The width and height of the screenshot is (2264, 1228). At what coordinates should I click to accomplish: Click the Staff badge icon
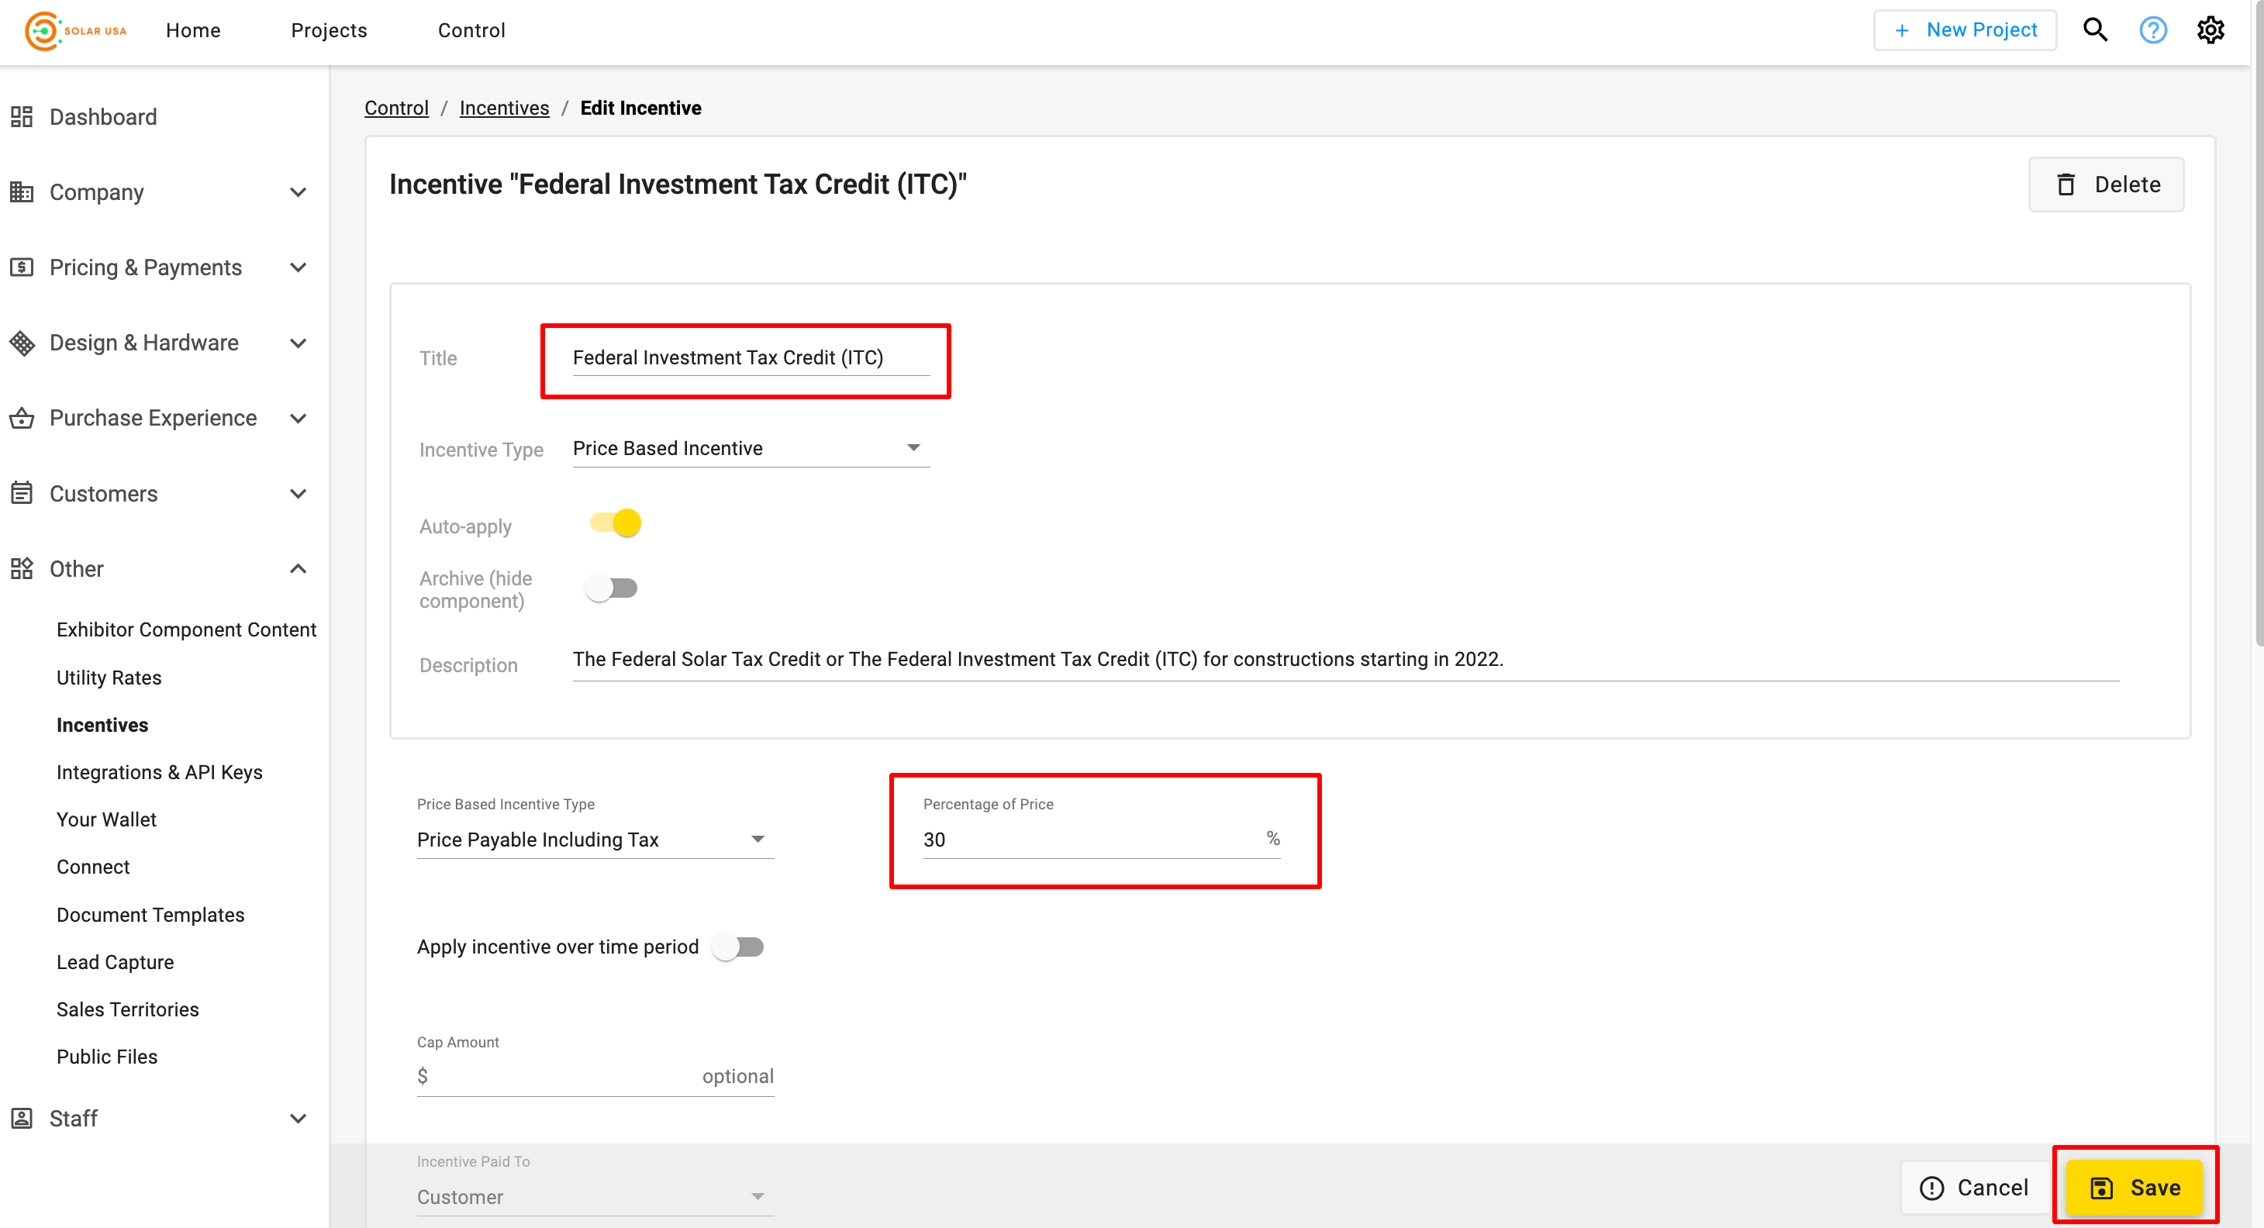click(x=21, y=1118)
